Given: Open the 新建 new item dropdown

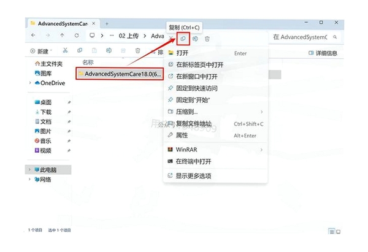Looking at the screenshot, I should [41, 51].
